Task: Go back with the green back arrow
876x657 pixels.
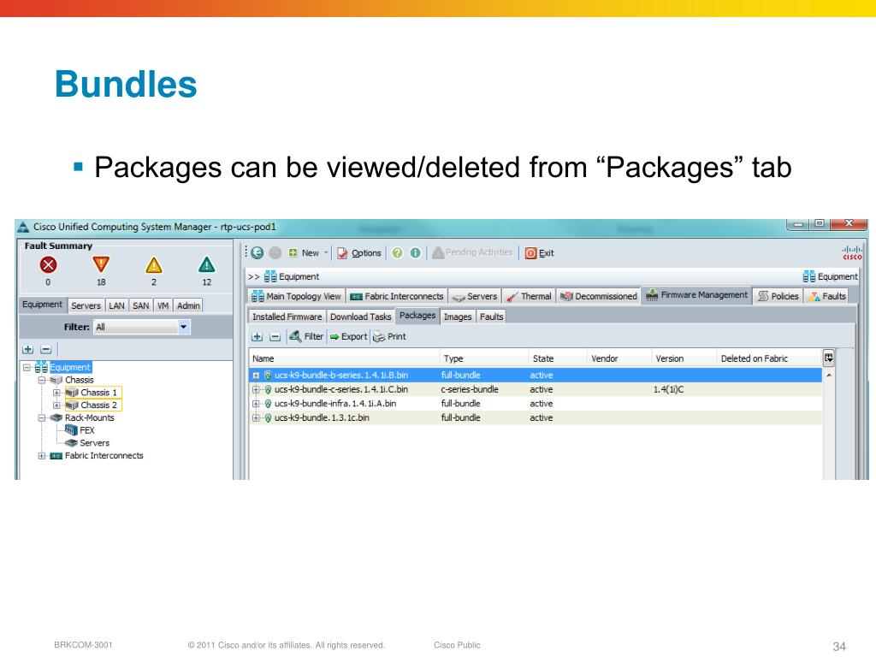Action: [257, 253]
